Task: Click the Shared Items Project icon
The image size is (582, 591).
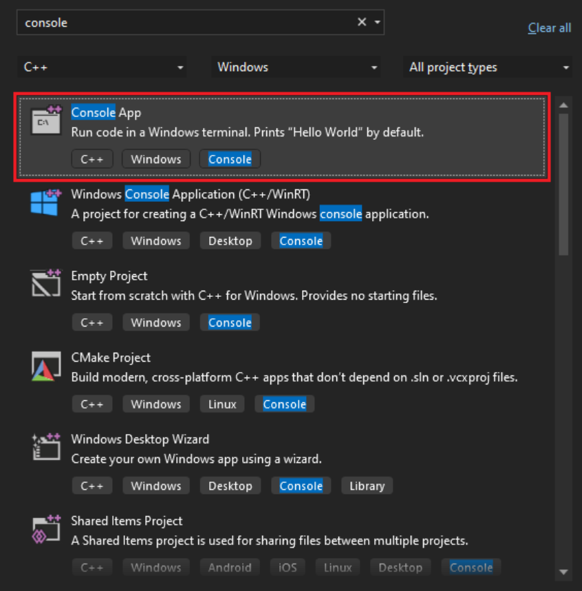Action: [46, 529]
